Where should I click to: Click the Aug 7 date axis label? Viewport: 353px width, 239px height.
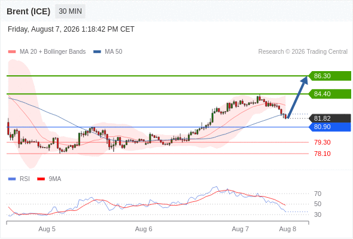[241, 229]
